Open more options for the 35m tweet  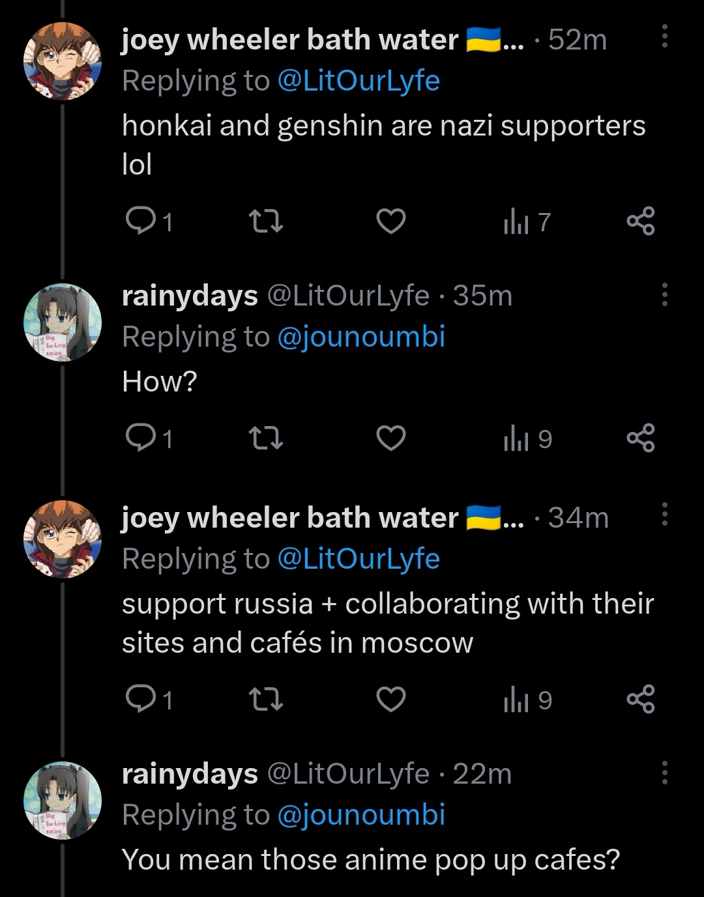click(664, 295)
